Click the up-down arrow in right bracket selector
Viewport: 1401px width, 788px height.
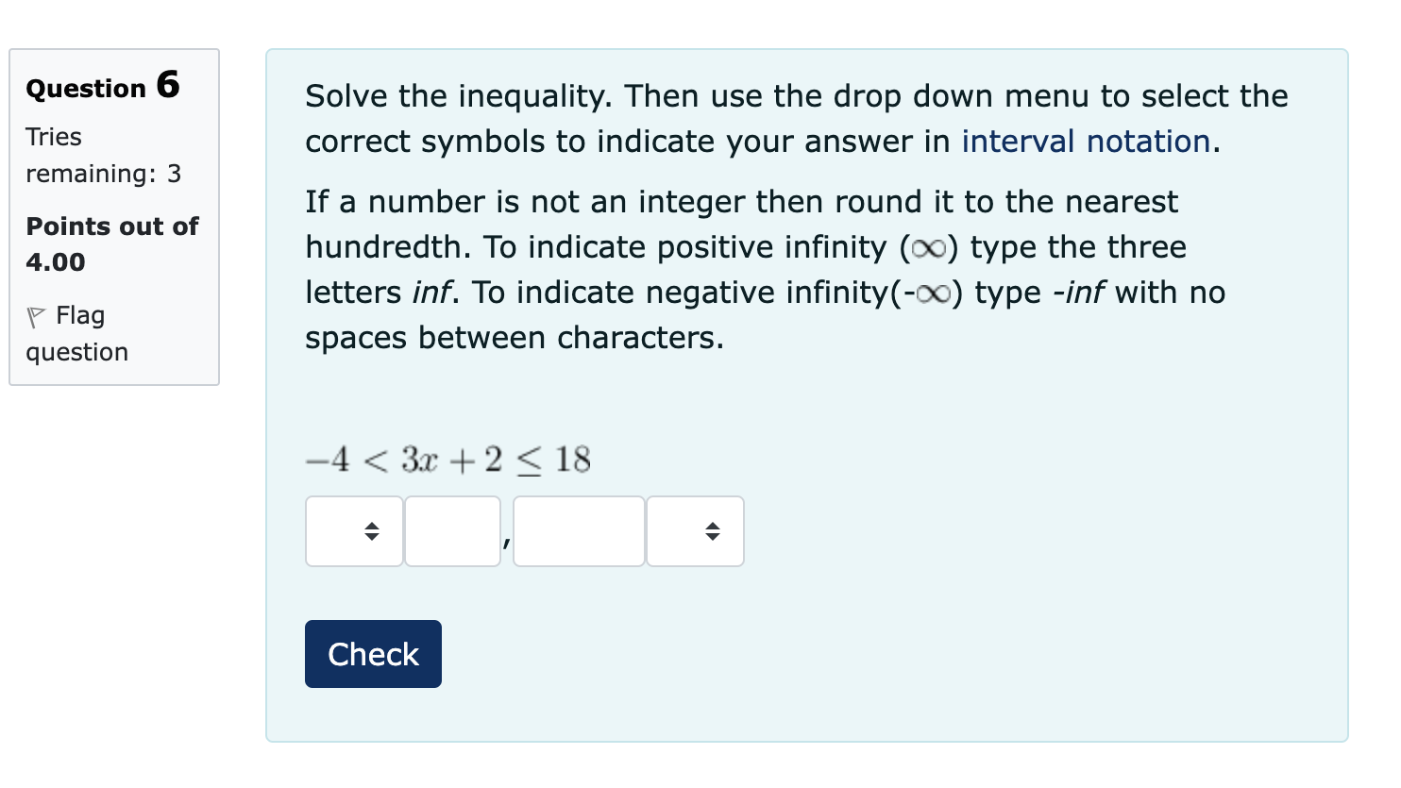713,530
